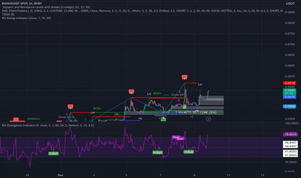
Task: Click the 0.0350 price scale value
Action: click(290, 119)
